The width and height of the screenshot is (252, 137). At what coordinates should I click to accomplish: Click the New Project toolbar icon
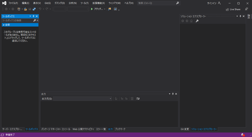coord(19,9)
